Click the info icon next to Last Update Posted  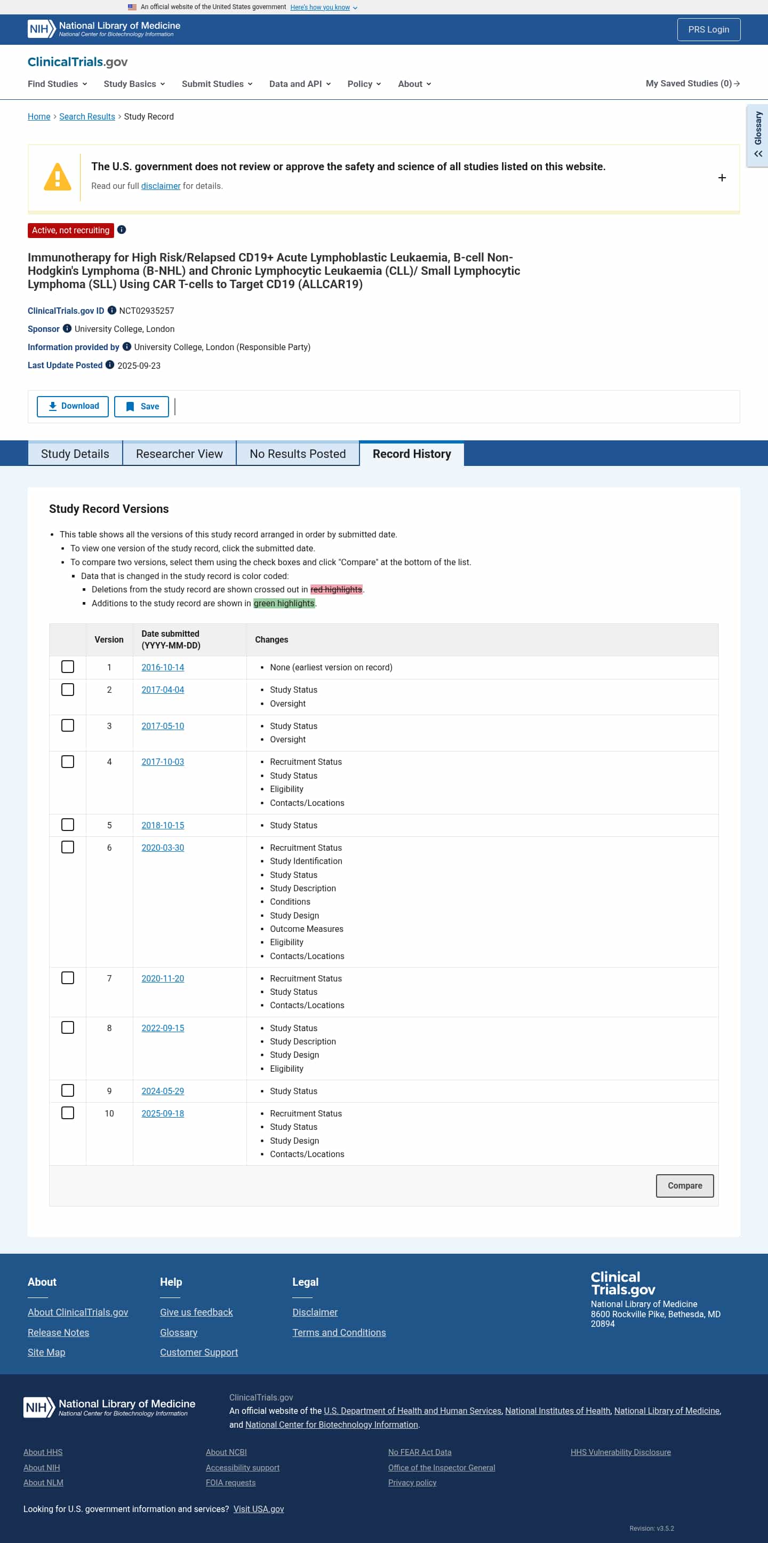click(110, 365)
